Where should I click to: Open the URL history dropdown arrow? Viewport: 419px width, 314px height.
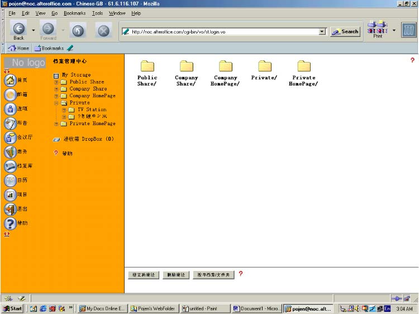pos(322,31)
